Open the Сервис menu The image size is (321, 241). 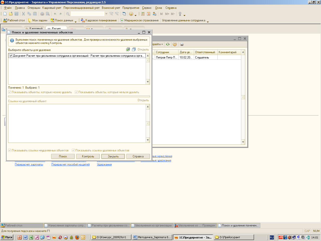[147, 8]
